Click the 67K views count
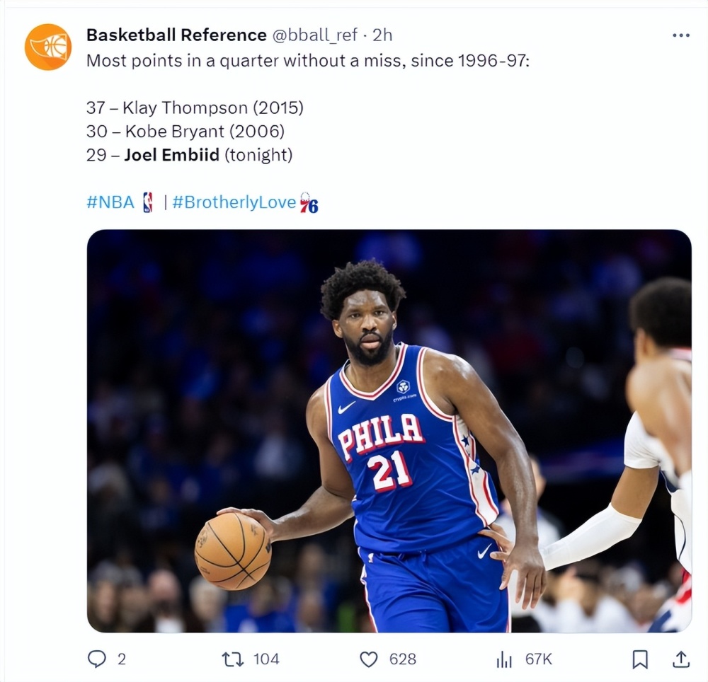The image size is (708, 682). [538, 659]
